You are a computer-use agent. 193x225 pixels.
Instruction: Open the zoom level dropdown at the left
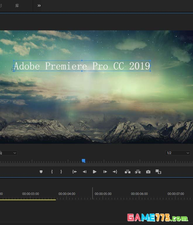8,153
